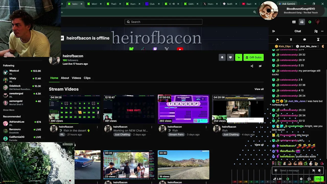Open the 07:50:03 stream video thumbnail

tap(183, 109)
